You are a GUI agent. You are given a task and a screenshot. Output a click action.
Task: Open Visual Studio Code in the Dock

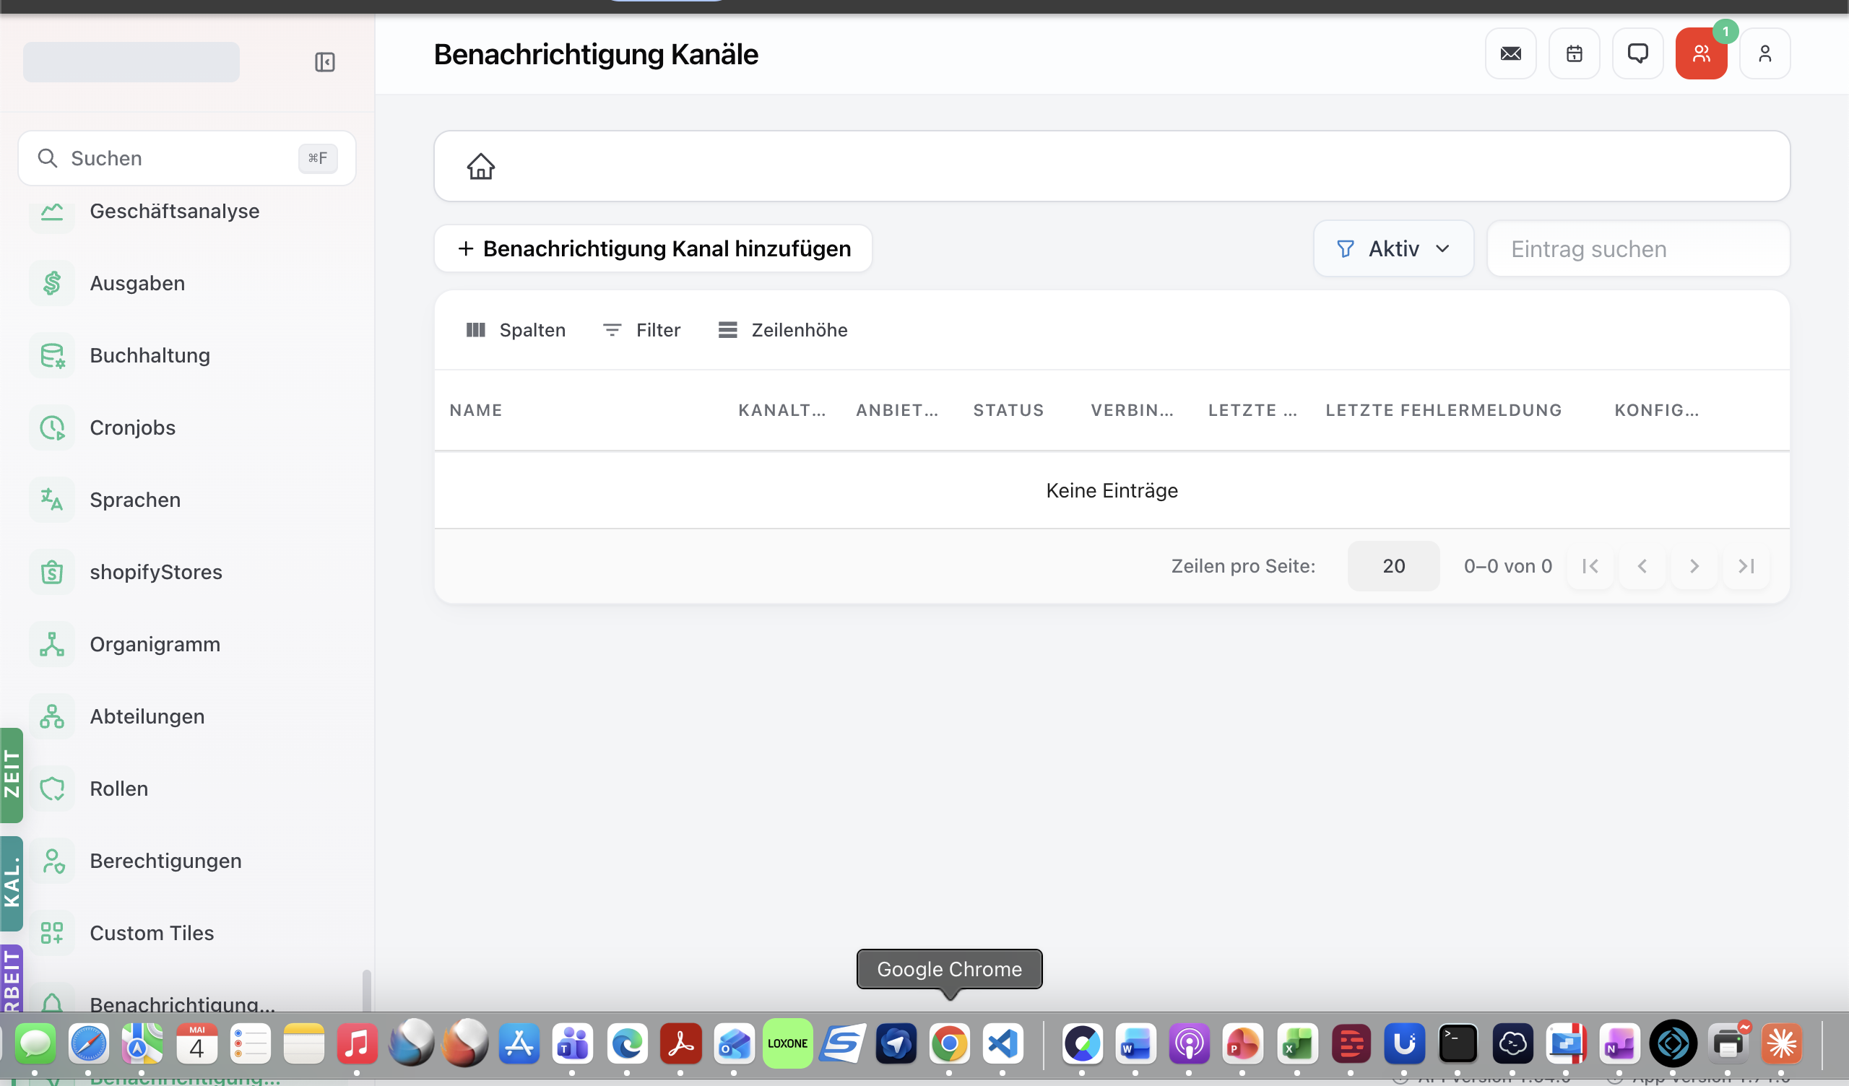[x=1003, y=1043]
